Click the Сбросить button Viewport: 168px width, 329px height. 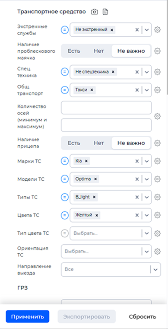click(x=143, y=316)
